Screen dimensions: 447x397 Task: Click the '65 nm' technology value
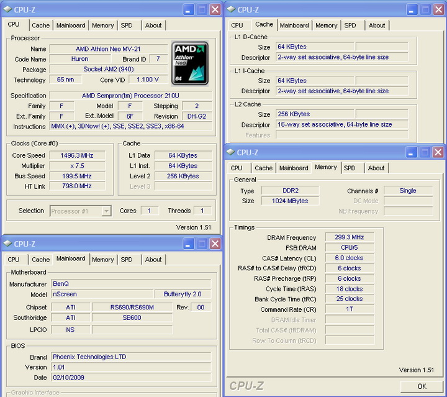click(65, 80)
